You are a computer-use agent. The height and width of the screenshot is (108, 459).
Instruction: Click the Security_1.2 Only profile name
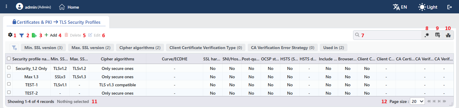click(x=31, y=68)
